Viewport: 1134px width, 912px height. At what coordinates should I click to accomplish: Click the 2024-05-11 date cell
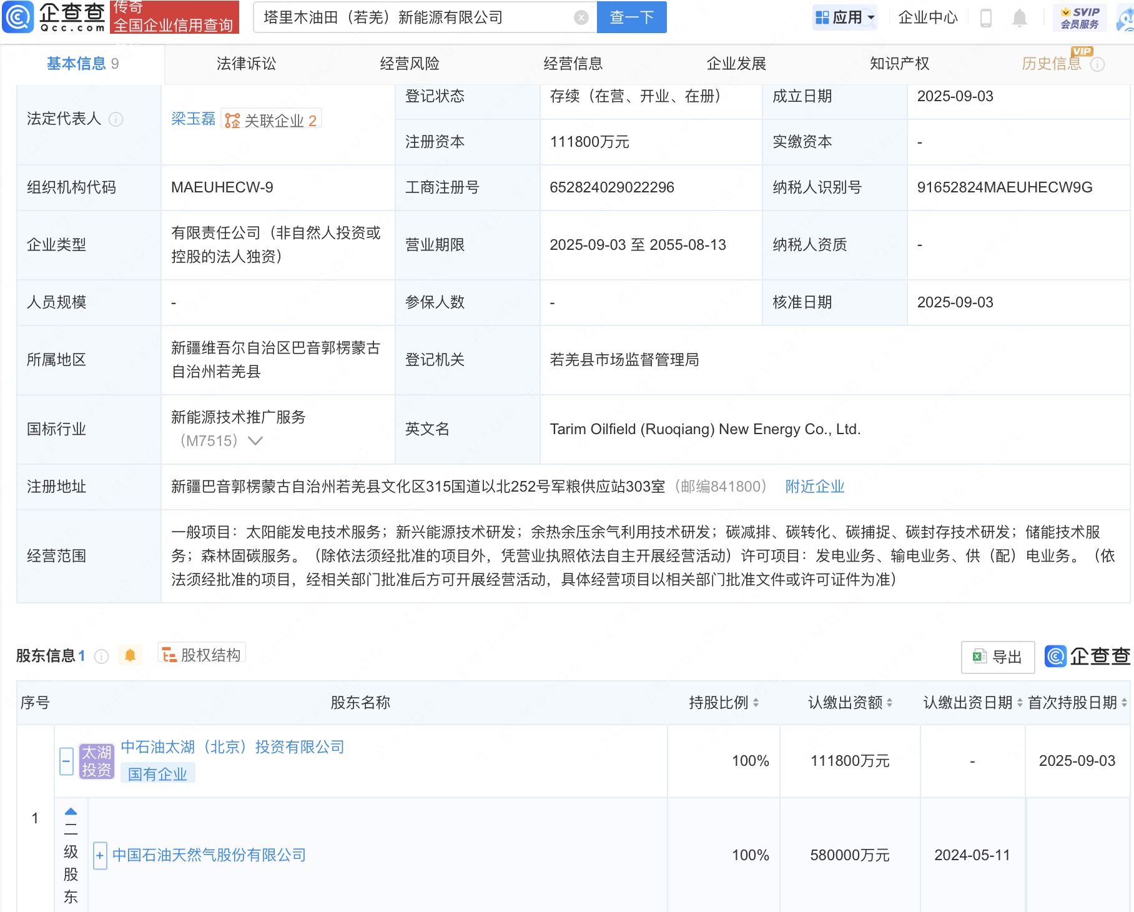(972, 855)
